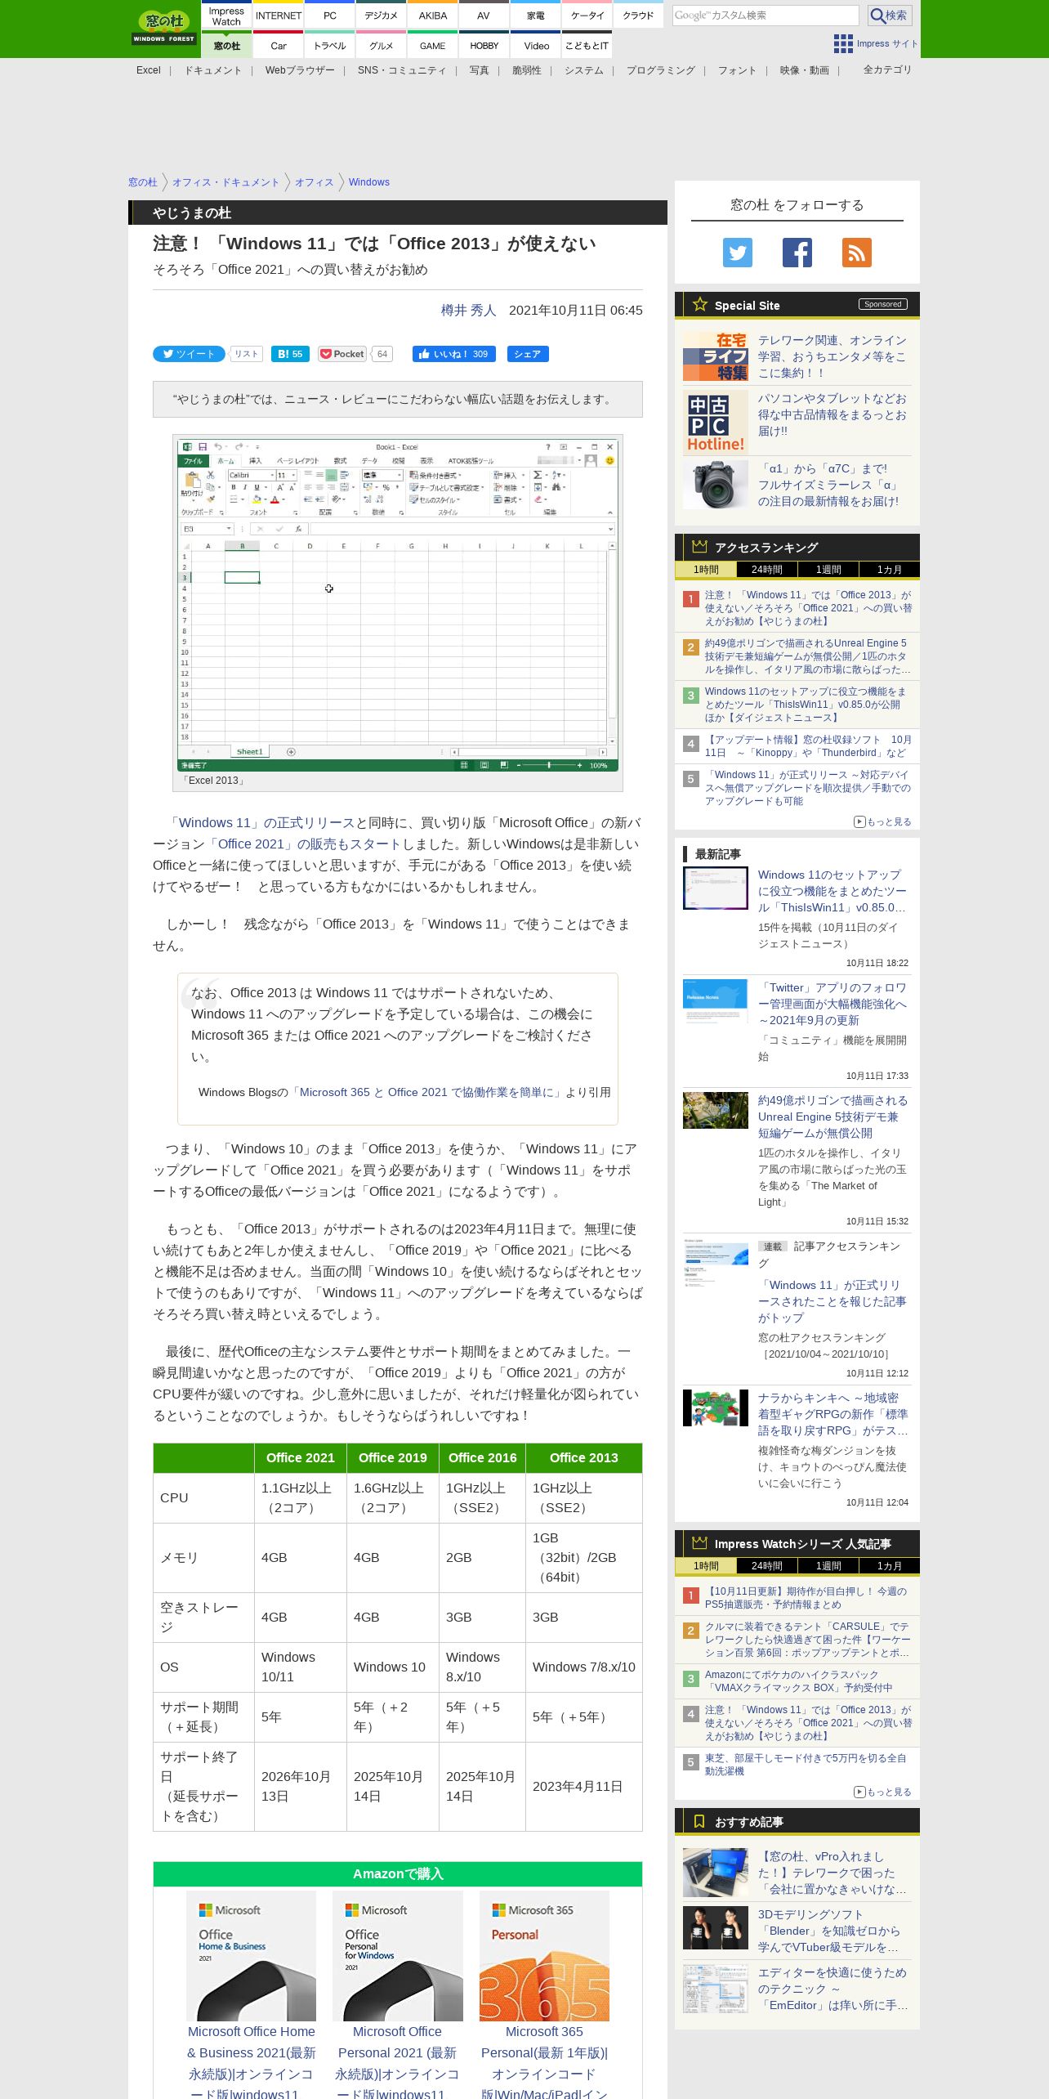Click the 検索 search button
The width and height of the screenshot is (1049, 2099).
tap(890, 16)
